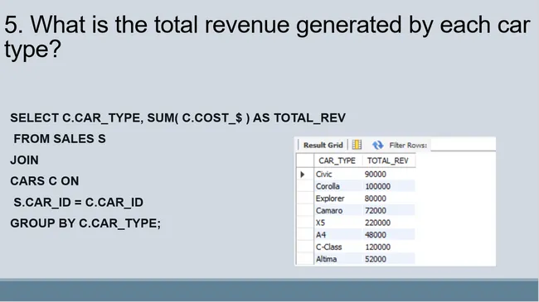The image size is (539, 302).
Task: Click the CARS C ON line
Action: (45, 181)
